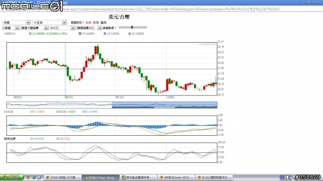Launch Internet Explorer from quick launch
Image resolution: width=323 pixels, height=181 pixels.
pyautogui.click(x=34, y=177)
